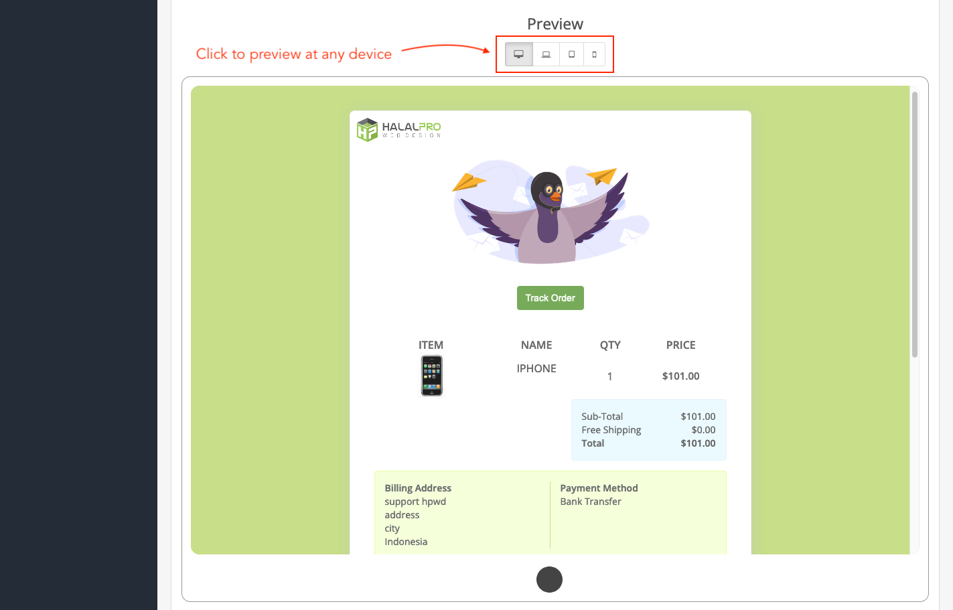
Task: Open the iPhone product thumbnail
Action: click(431, 376)
